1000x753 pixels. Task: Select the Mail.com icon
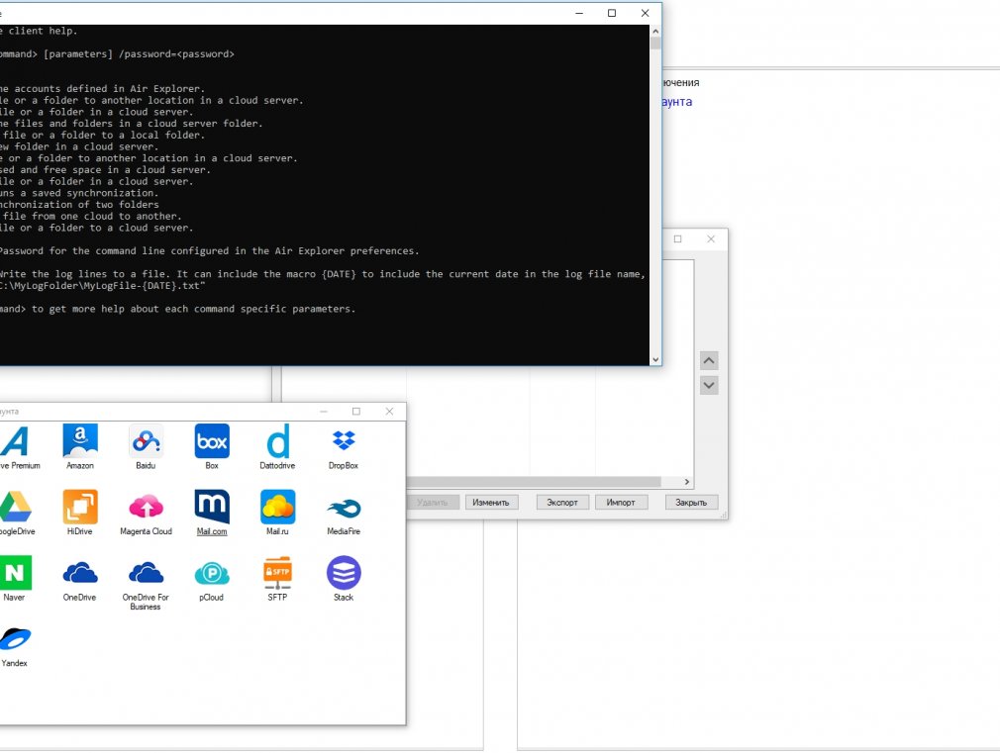pos(212,507)
